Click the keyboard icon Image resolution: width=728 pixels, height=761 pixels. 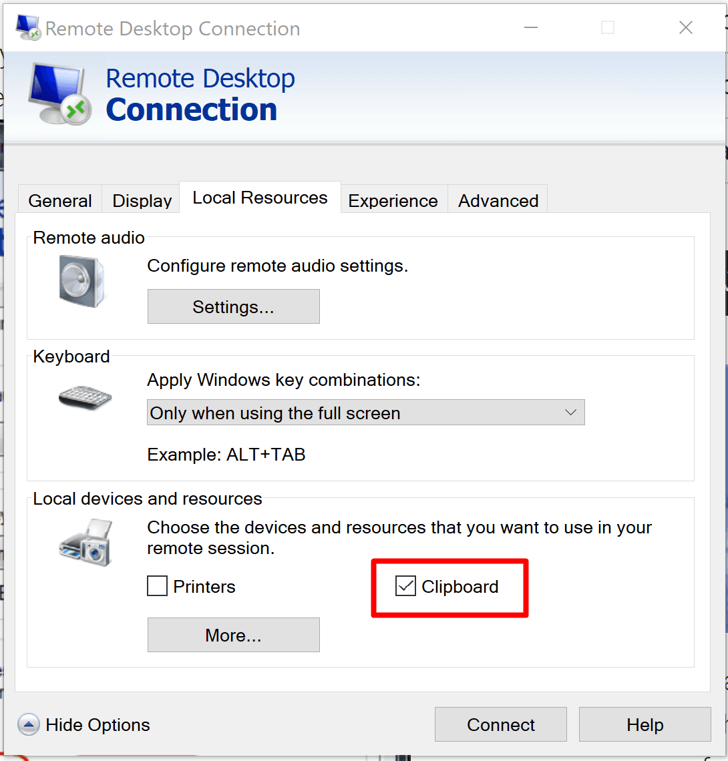85,399
